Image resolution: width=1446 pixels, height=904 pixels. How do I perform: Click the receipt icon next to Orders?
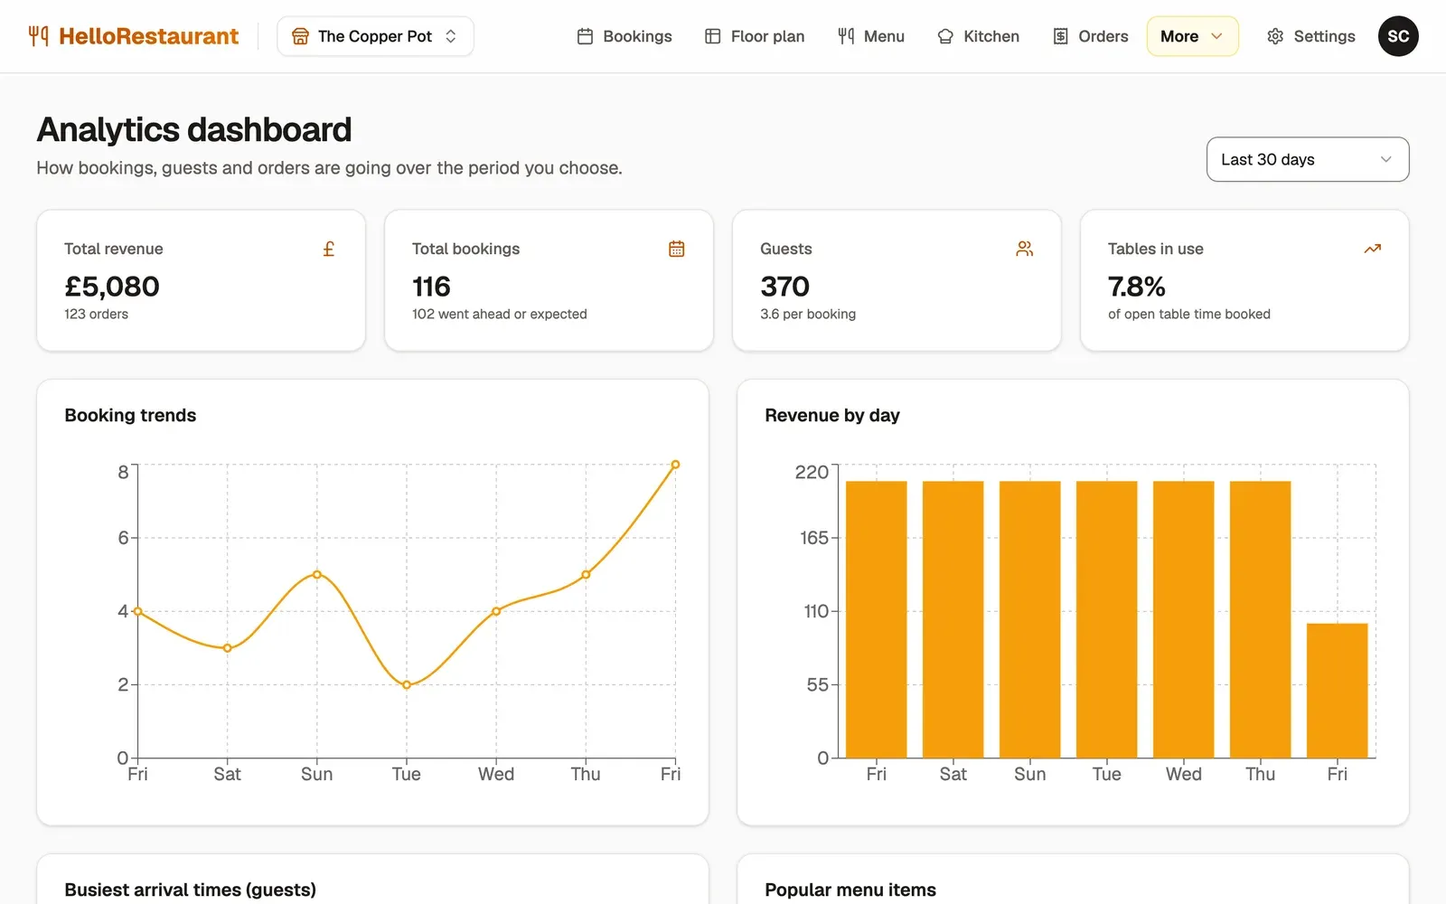click(1061, 36)
